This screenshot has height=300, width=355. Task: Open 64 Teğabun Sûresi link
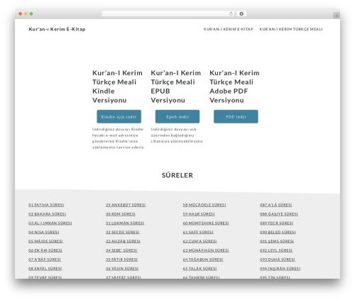pos(203,260)
